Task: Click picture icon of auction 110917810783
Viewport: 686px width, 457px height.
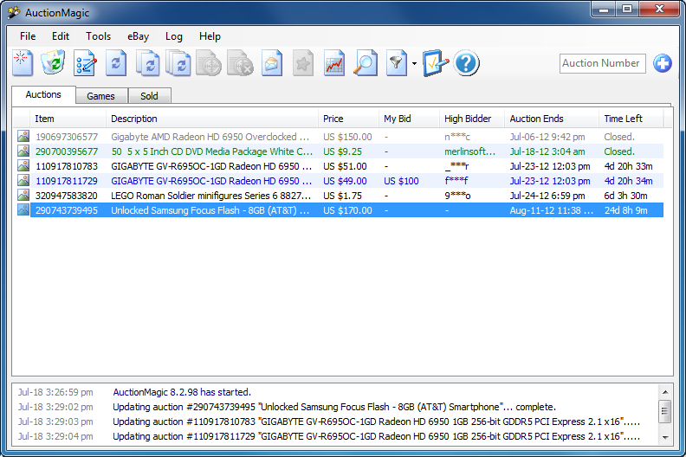Action: tap(23, 165)
